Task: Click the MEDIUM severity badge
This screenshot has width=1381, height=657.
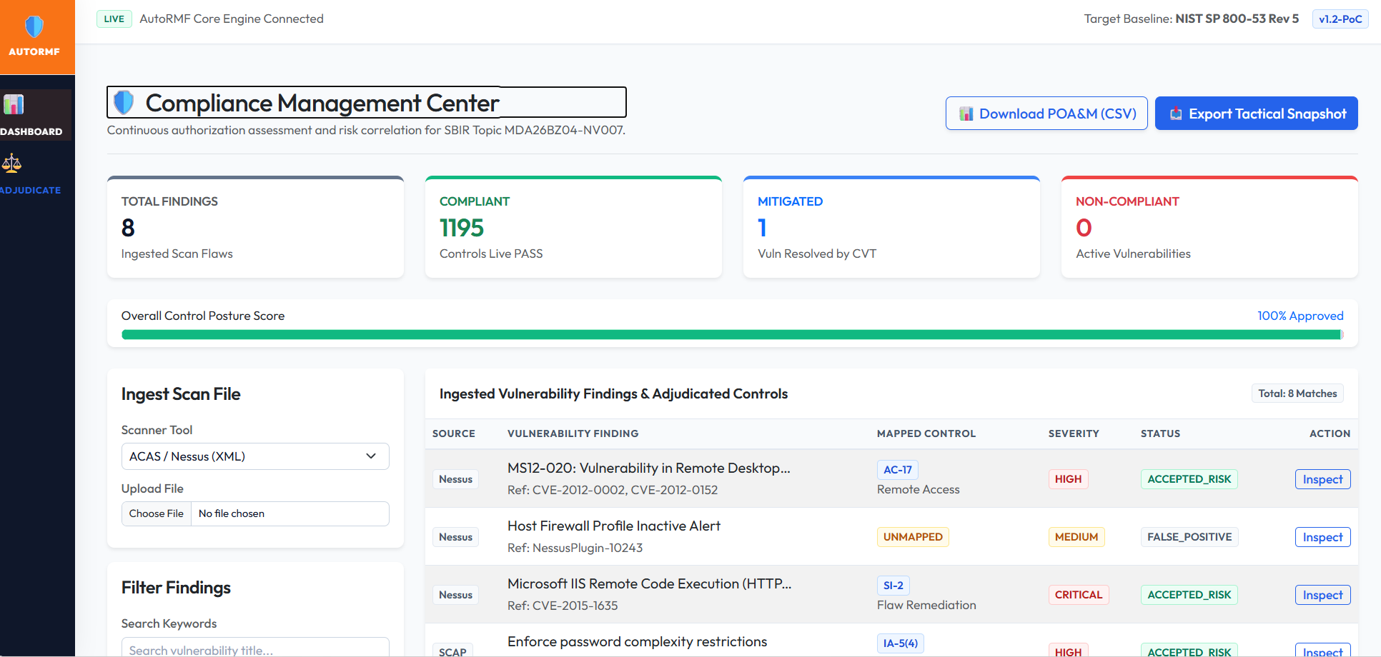Action: tap(1076, 537)
